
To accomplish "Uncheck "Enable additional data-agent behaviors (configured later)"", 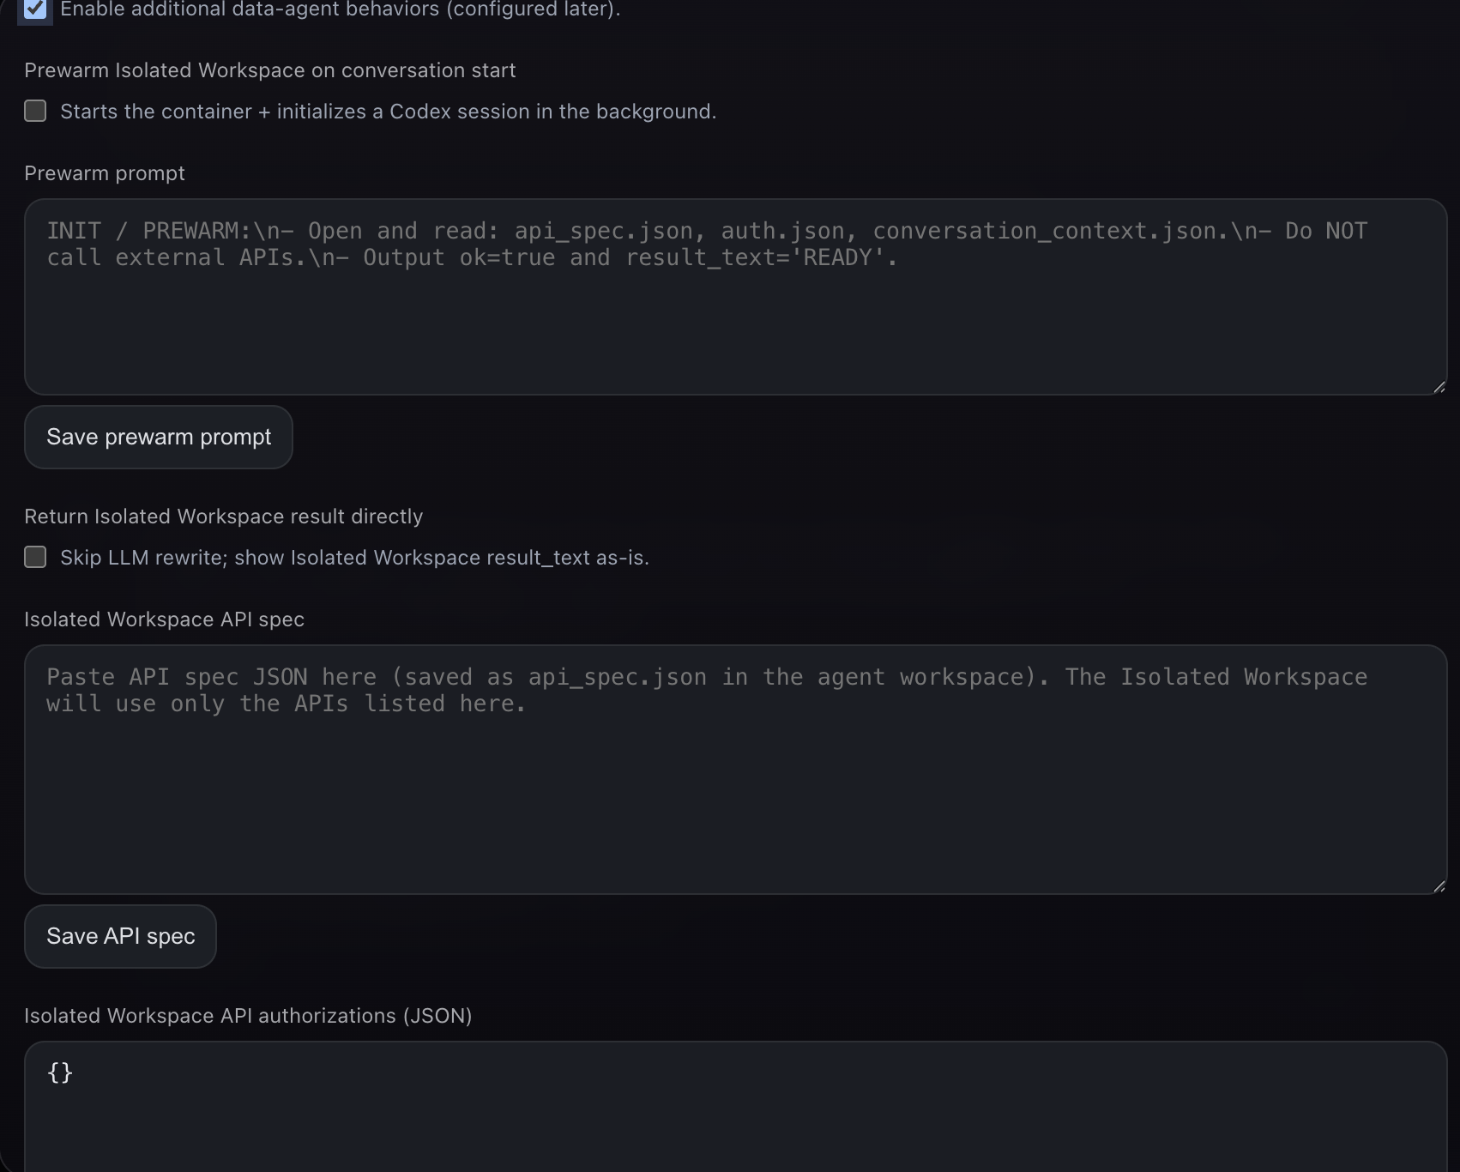I will tap(35, 10).
